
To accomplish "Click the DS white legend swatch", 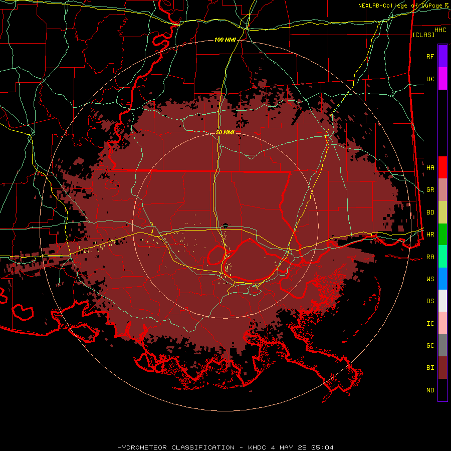I will [x=442, y=301].
